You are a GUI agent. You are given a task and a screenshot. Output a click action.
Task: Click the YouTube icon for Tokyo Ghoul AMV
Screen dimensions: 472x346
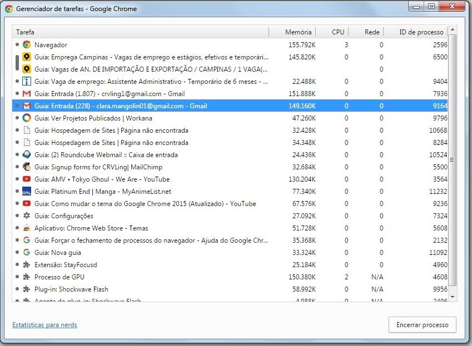coord(27,179)
